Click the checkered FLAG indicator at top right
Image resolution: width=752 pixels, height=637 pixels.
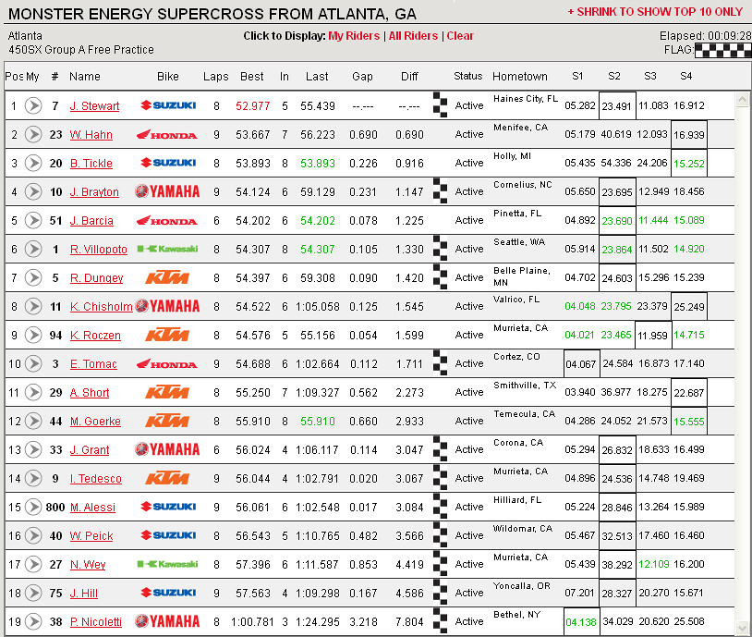point(723,50)
